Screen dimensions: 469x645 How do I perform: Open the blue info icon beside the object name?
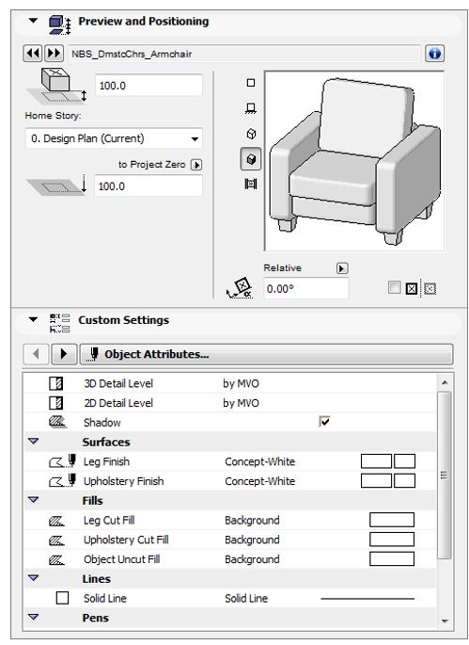(434, 54)
